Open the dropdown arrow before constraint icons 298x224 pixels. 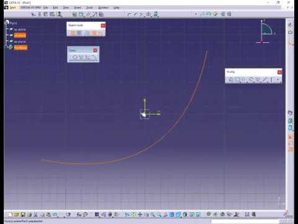coord(196,14)
